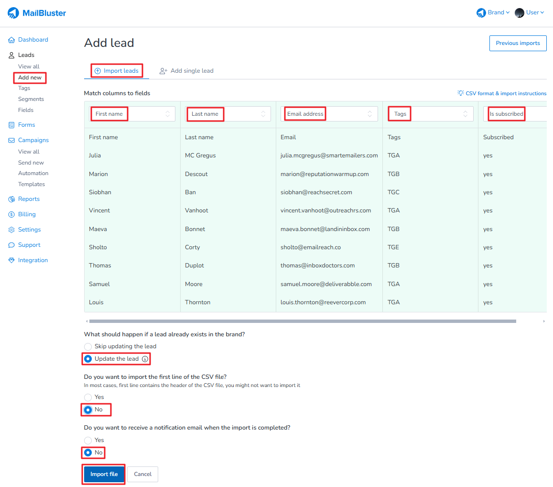Open the Is subscribed column field dropdown

click(x=515, y=114)
